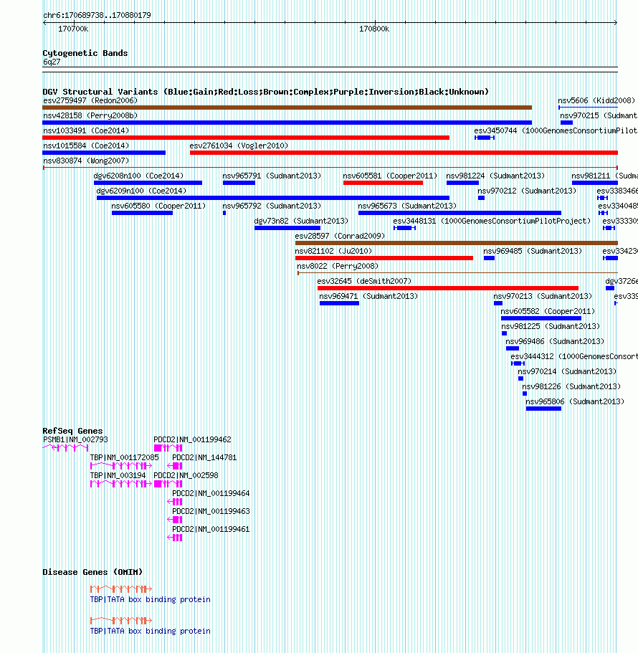638x653 pixels.
Task: Click nsv970212 (Sudmant2013) label
Action: pos(527,191)
